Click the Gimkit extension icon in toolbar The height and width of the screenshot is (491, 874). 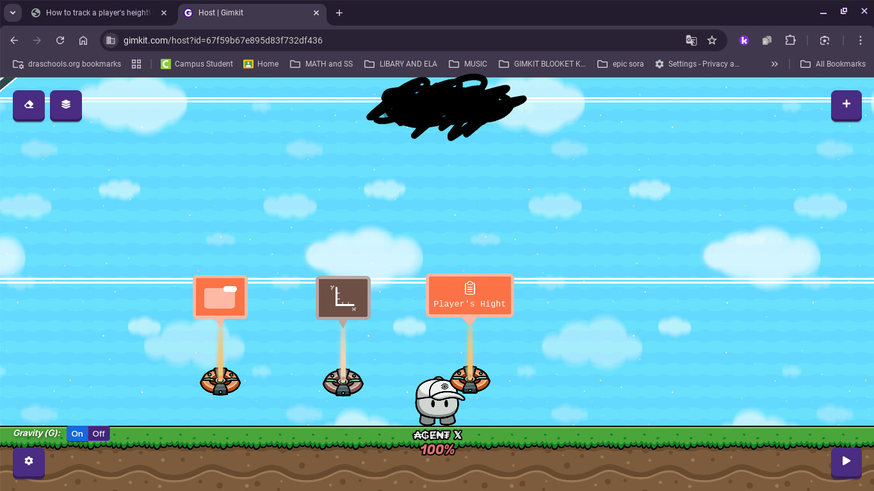[x=744, y=40]
